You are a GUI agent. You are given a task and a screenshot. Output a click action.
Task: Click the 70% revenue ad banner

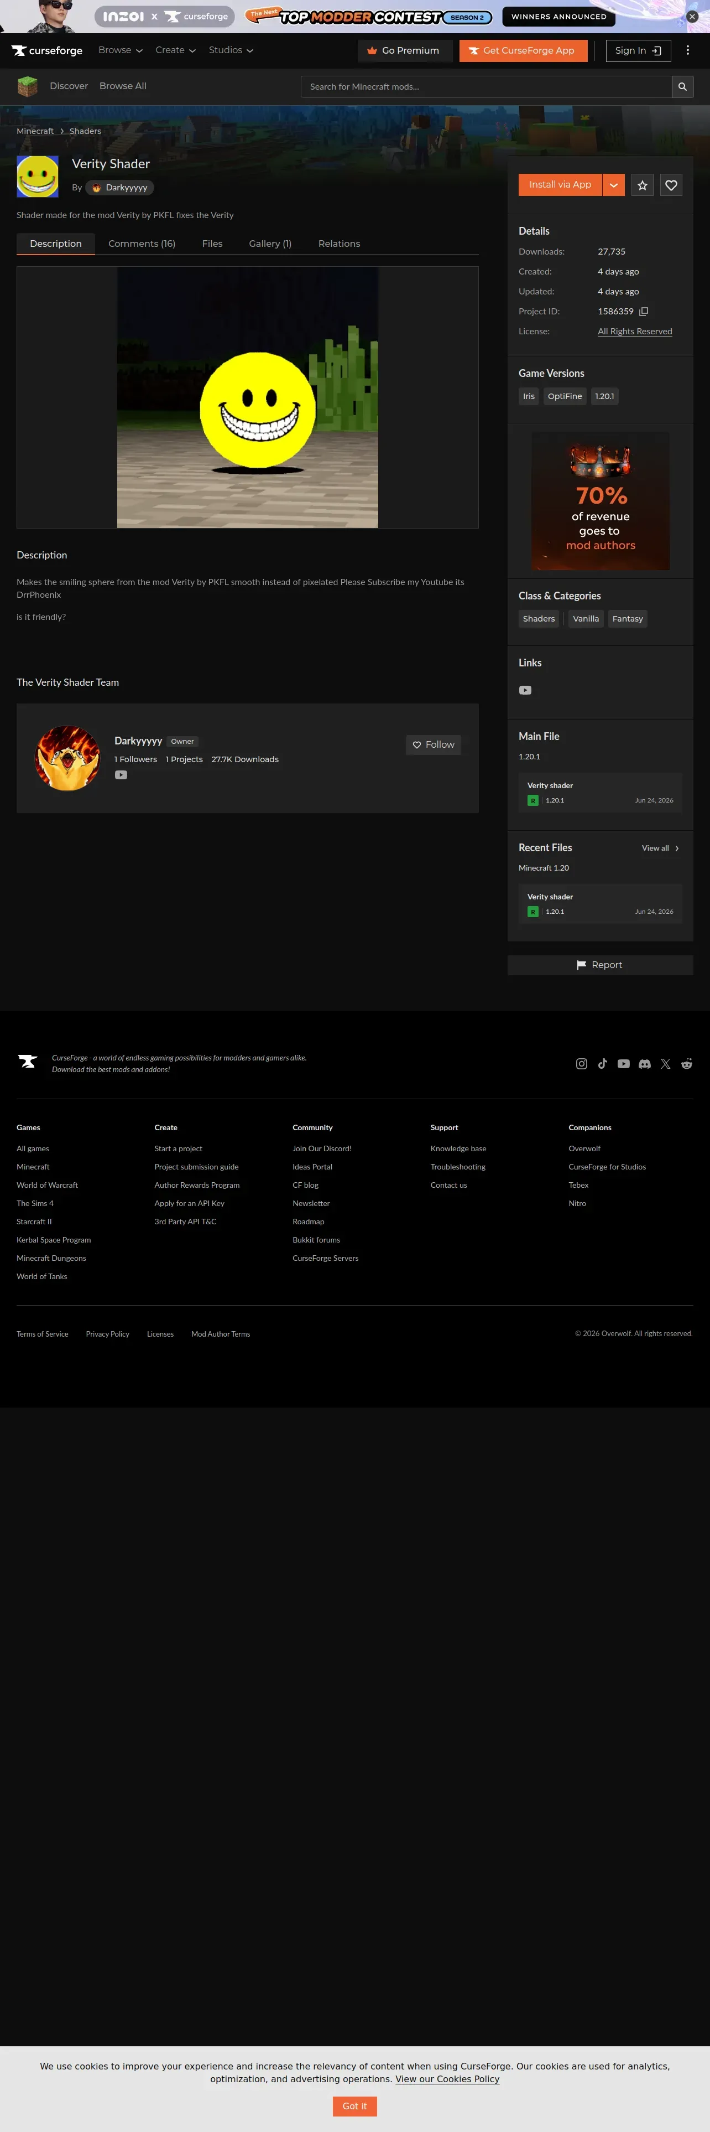(600, 501)
